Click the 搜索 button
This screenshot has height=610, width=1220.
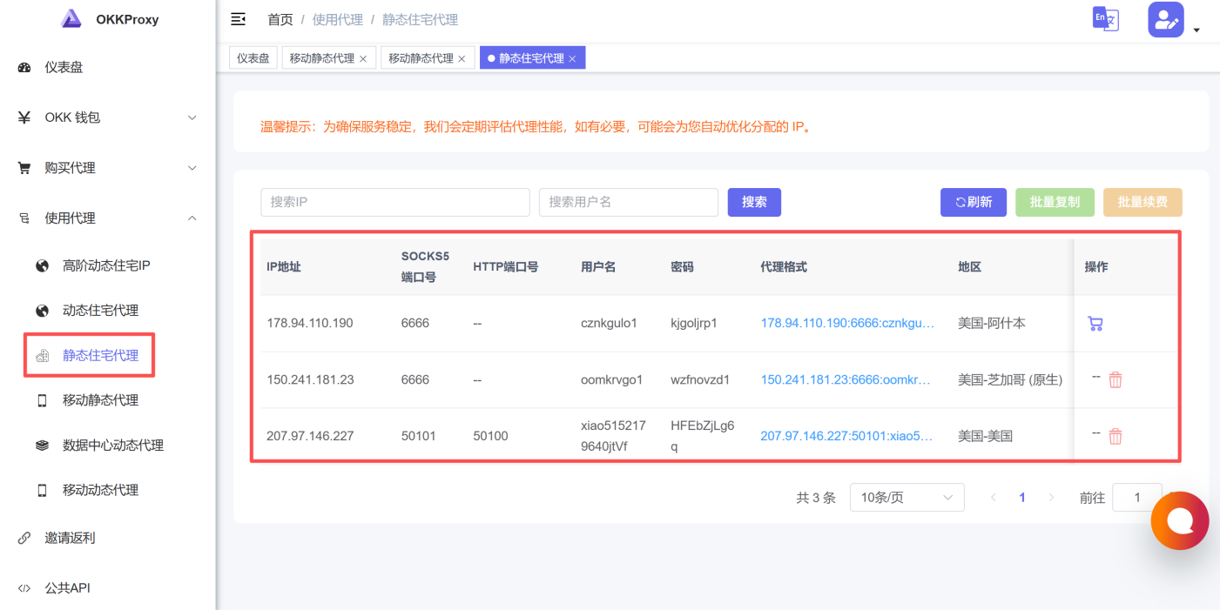(754, 202)
